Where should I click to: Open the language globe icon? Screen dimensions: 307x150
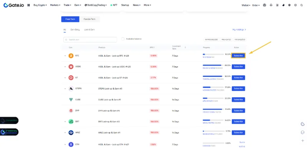coord(289,5)
